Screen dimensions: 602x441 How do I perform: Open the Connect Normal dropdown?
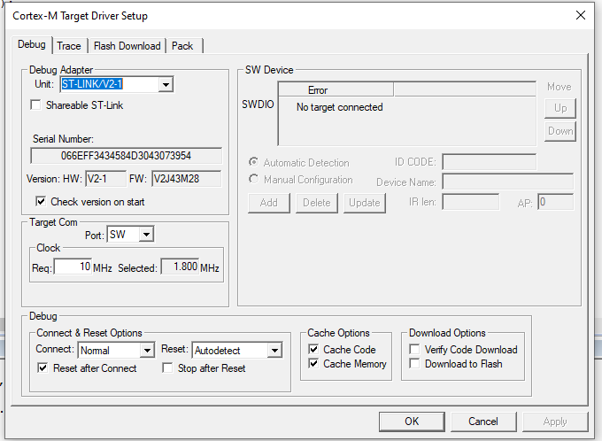coord(147,351)
